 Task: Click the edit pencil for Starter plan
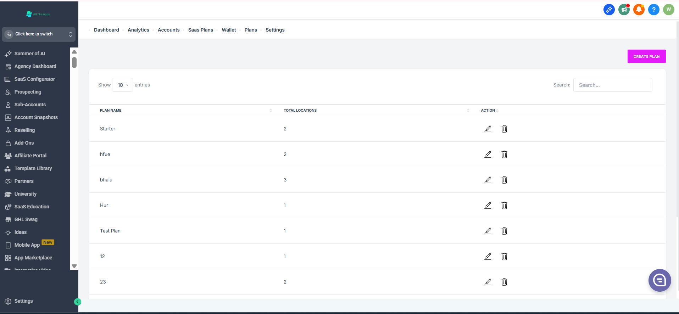coord(488,129)
